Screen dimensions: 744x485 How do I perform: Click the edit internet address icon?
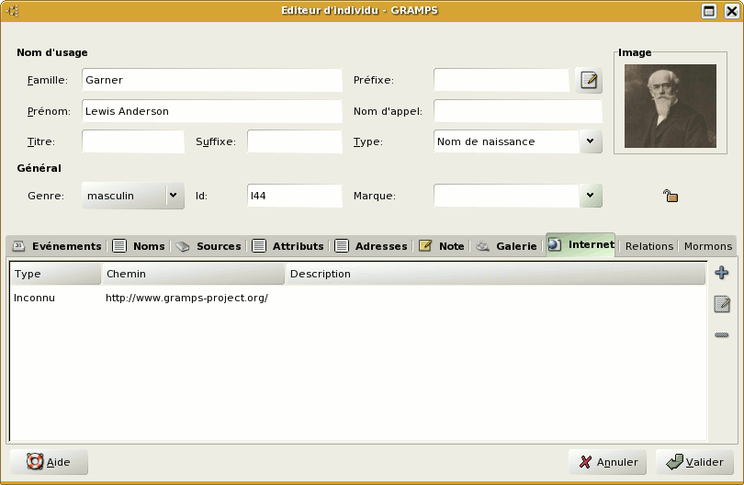722,304
